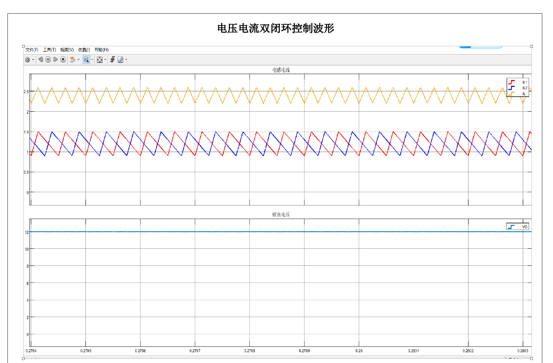Viewport: 553px width, 363px height.
Task: Click the triggers icon in toolbar
Action: 112,60
